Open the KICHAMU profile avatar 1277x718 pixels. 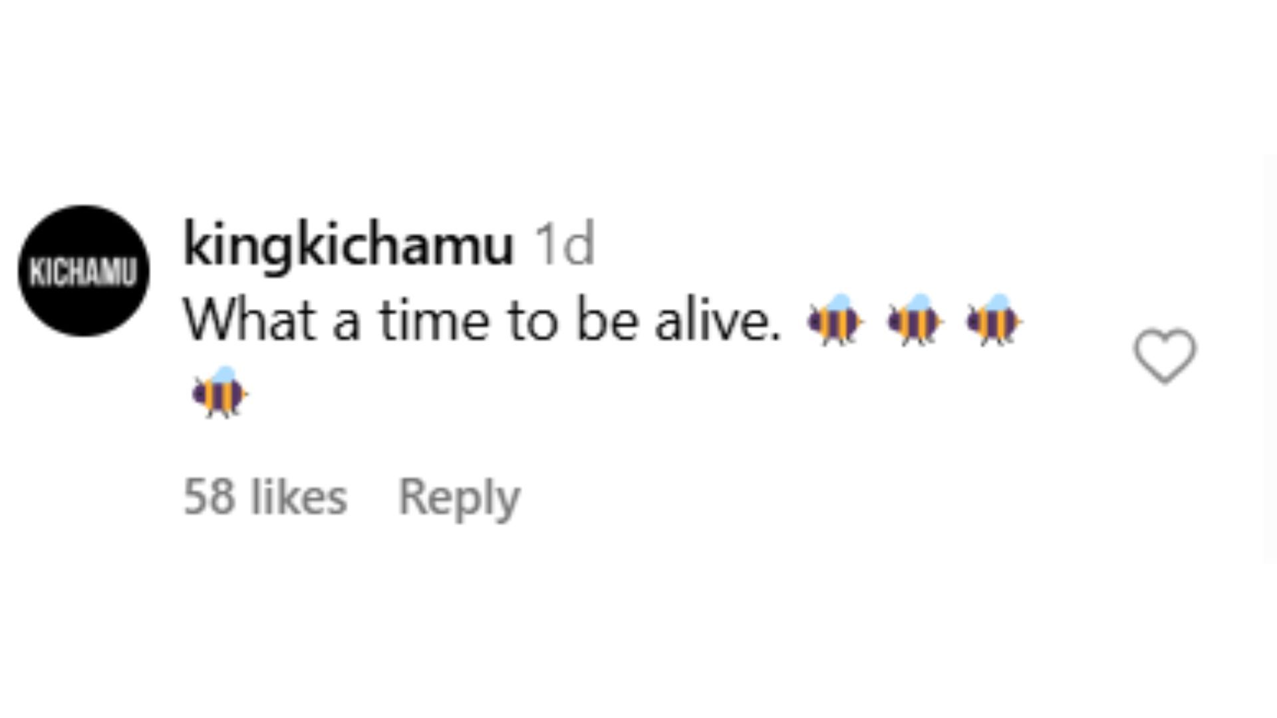(84, 271)
